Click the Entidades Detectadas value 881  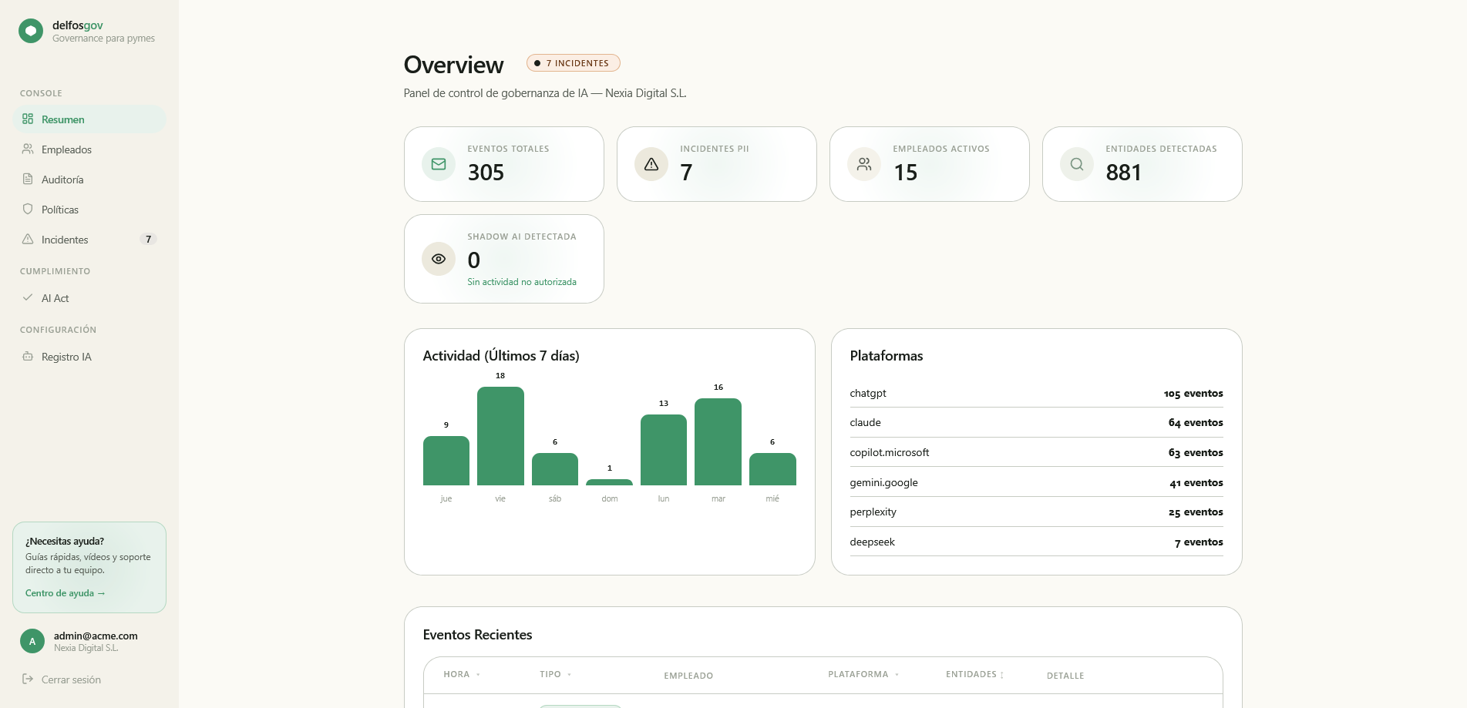1123,172
